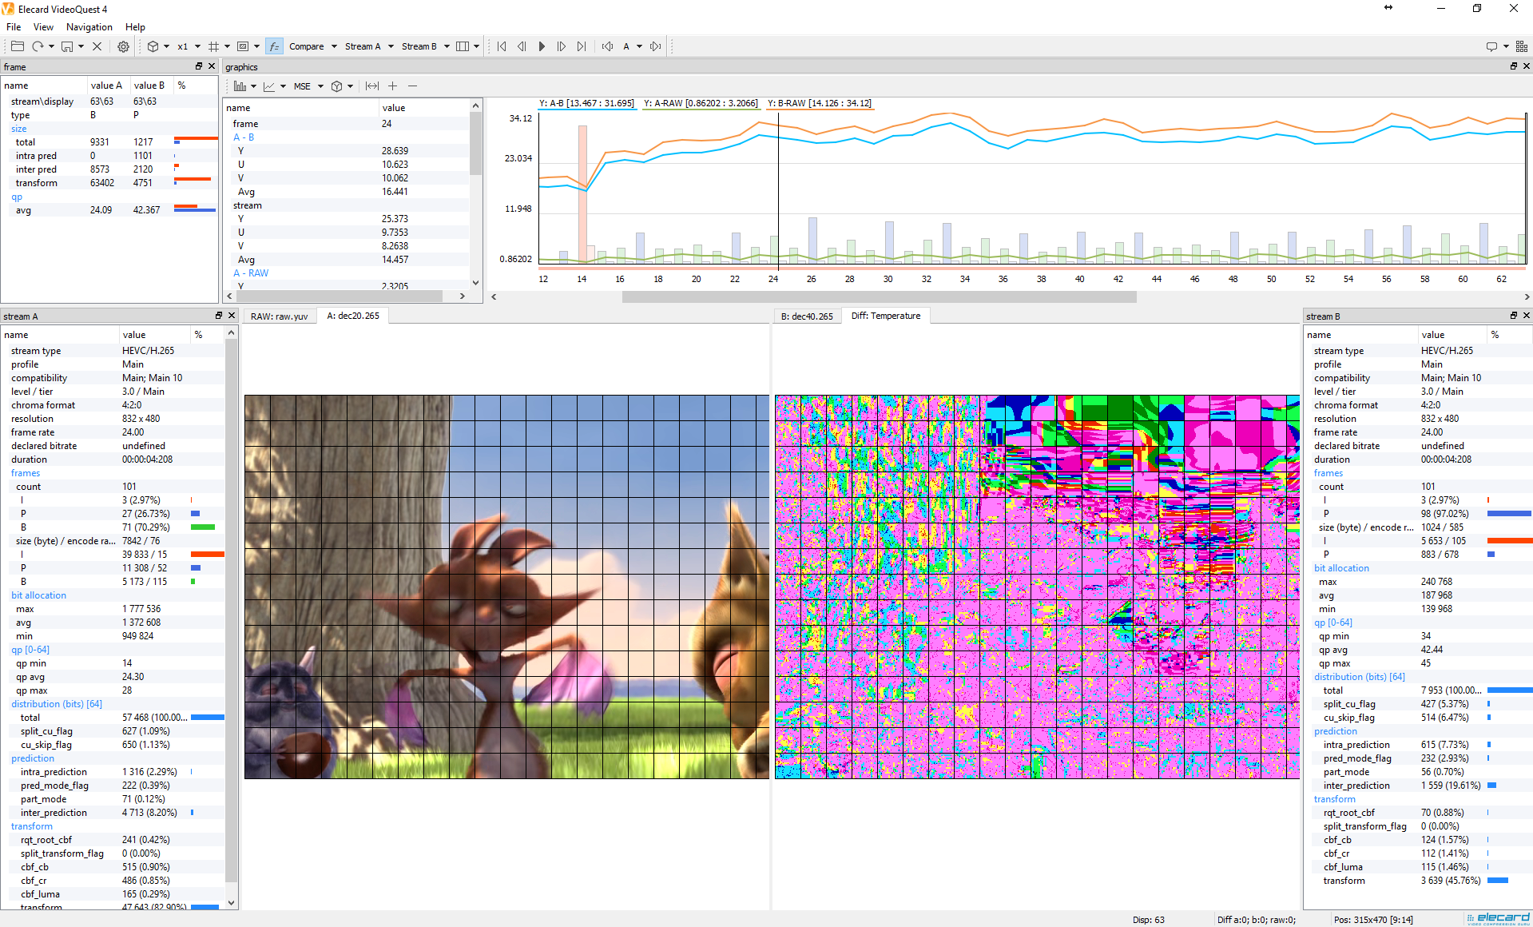The width and height of the screenshot is (1533, 927).
Task: Open the Stream B dropdown
Action: [426, 46]
